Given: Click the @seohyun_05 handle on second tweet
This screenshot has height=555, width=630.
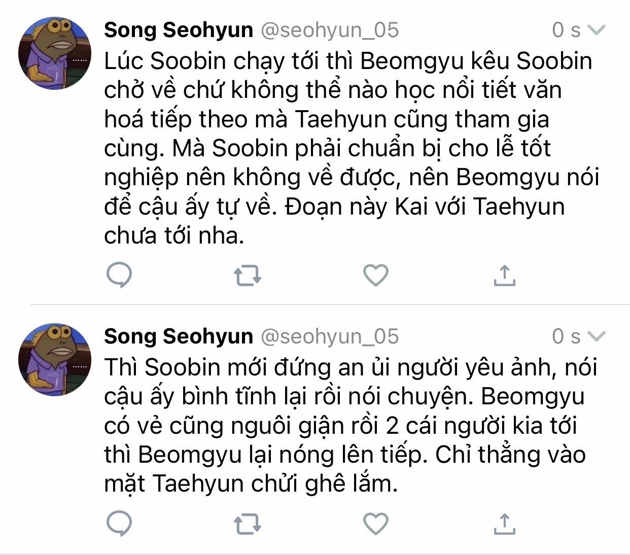Looking at the screenshot, I should 330,336.
